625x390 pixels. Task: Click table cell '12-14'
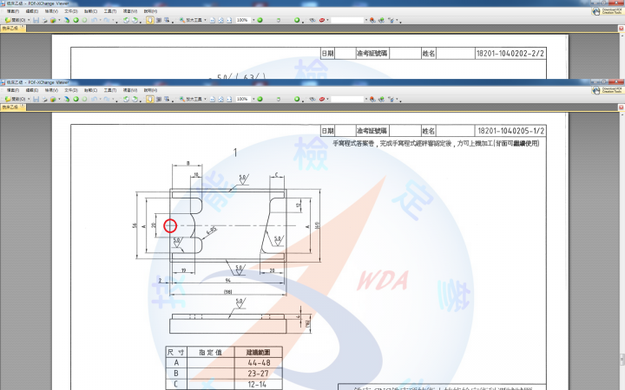[257, 384]
